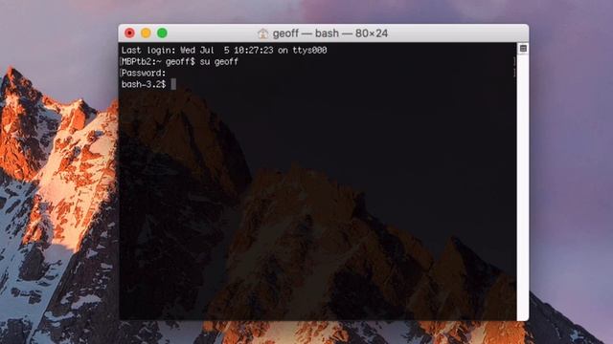
Task: Click the 'Password:' prompt line
Action: [144, 73]
